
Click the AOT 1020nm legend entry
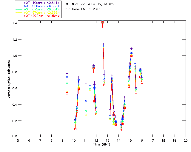click(38, 16)
